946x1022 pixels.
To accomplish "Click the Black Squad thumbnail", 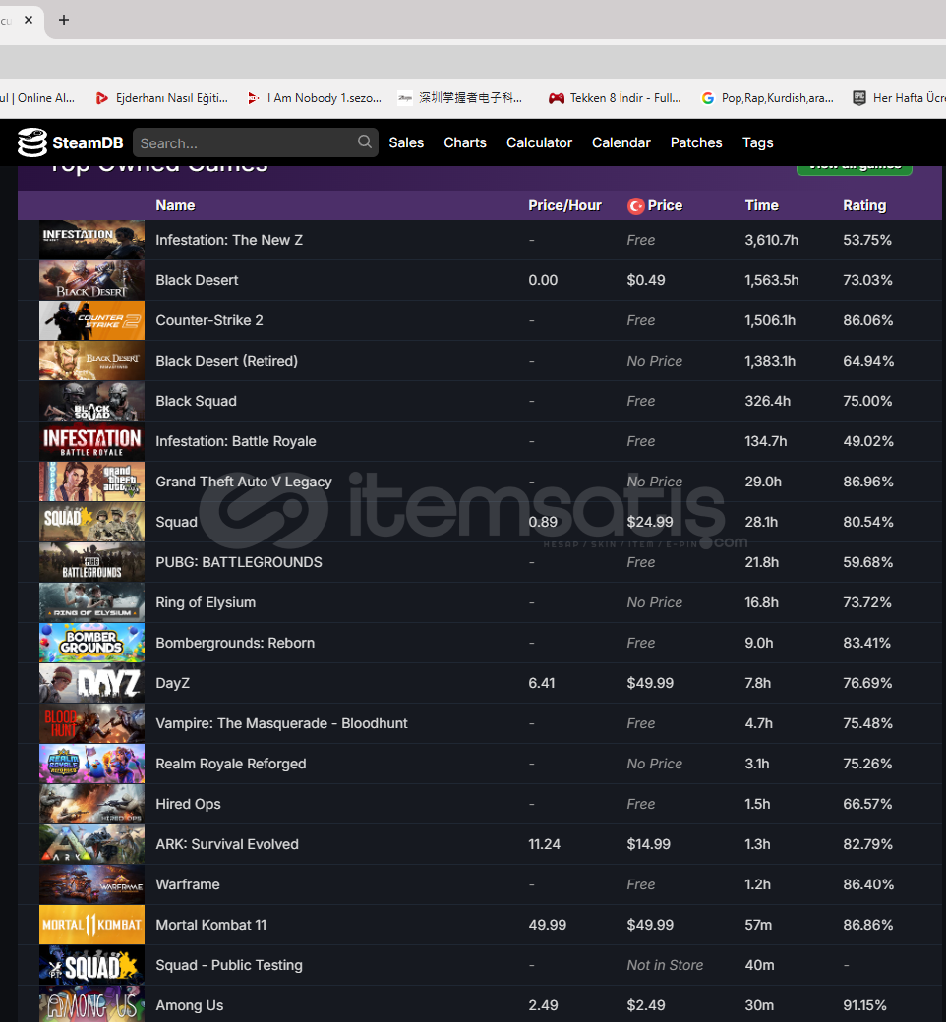I will coord(92,402).
